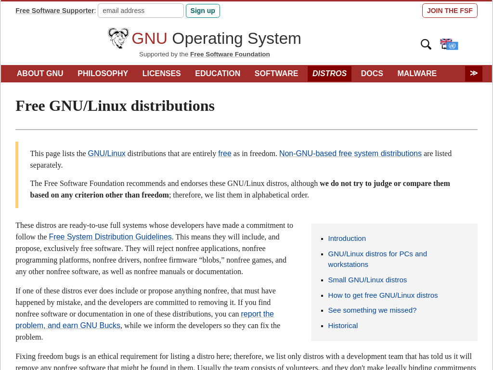Jump to See something we missed section
Viewport: 493px width, 370px height.
click(372, 310)
